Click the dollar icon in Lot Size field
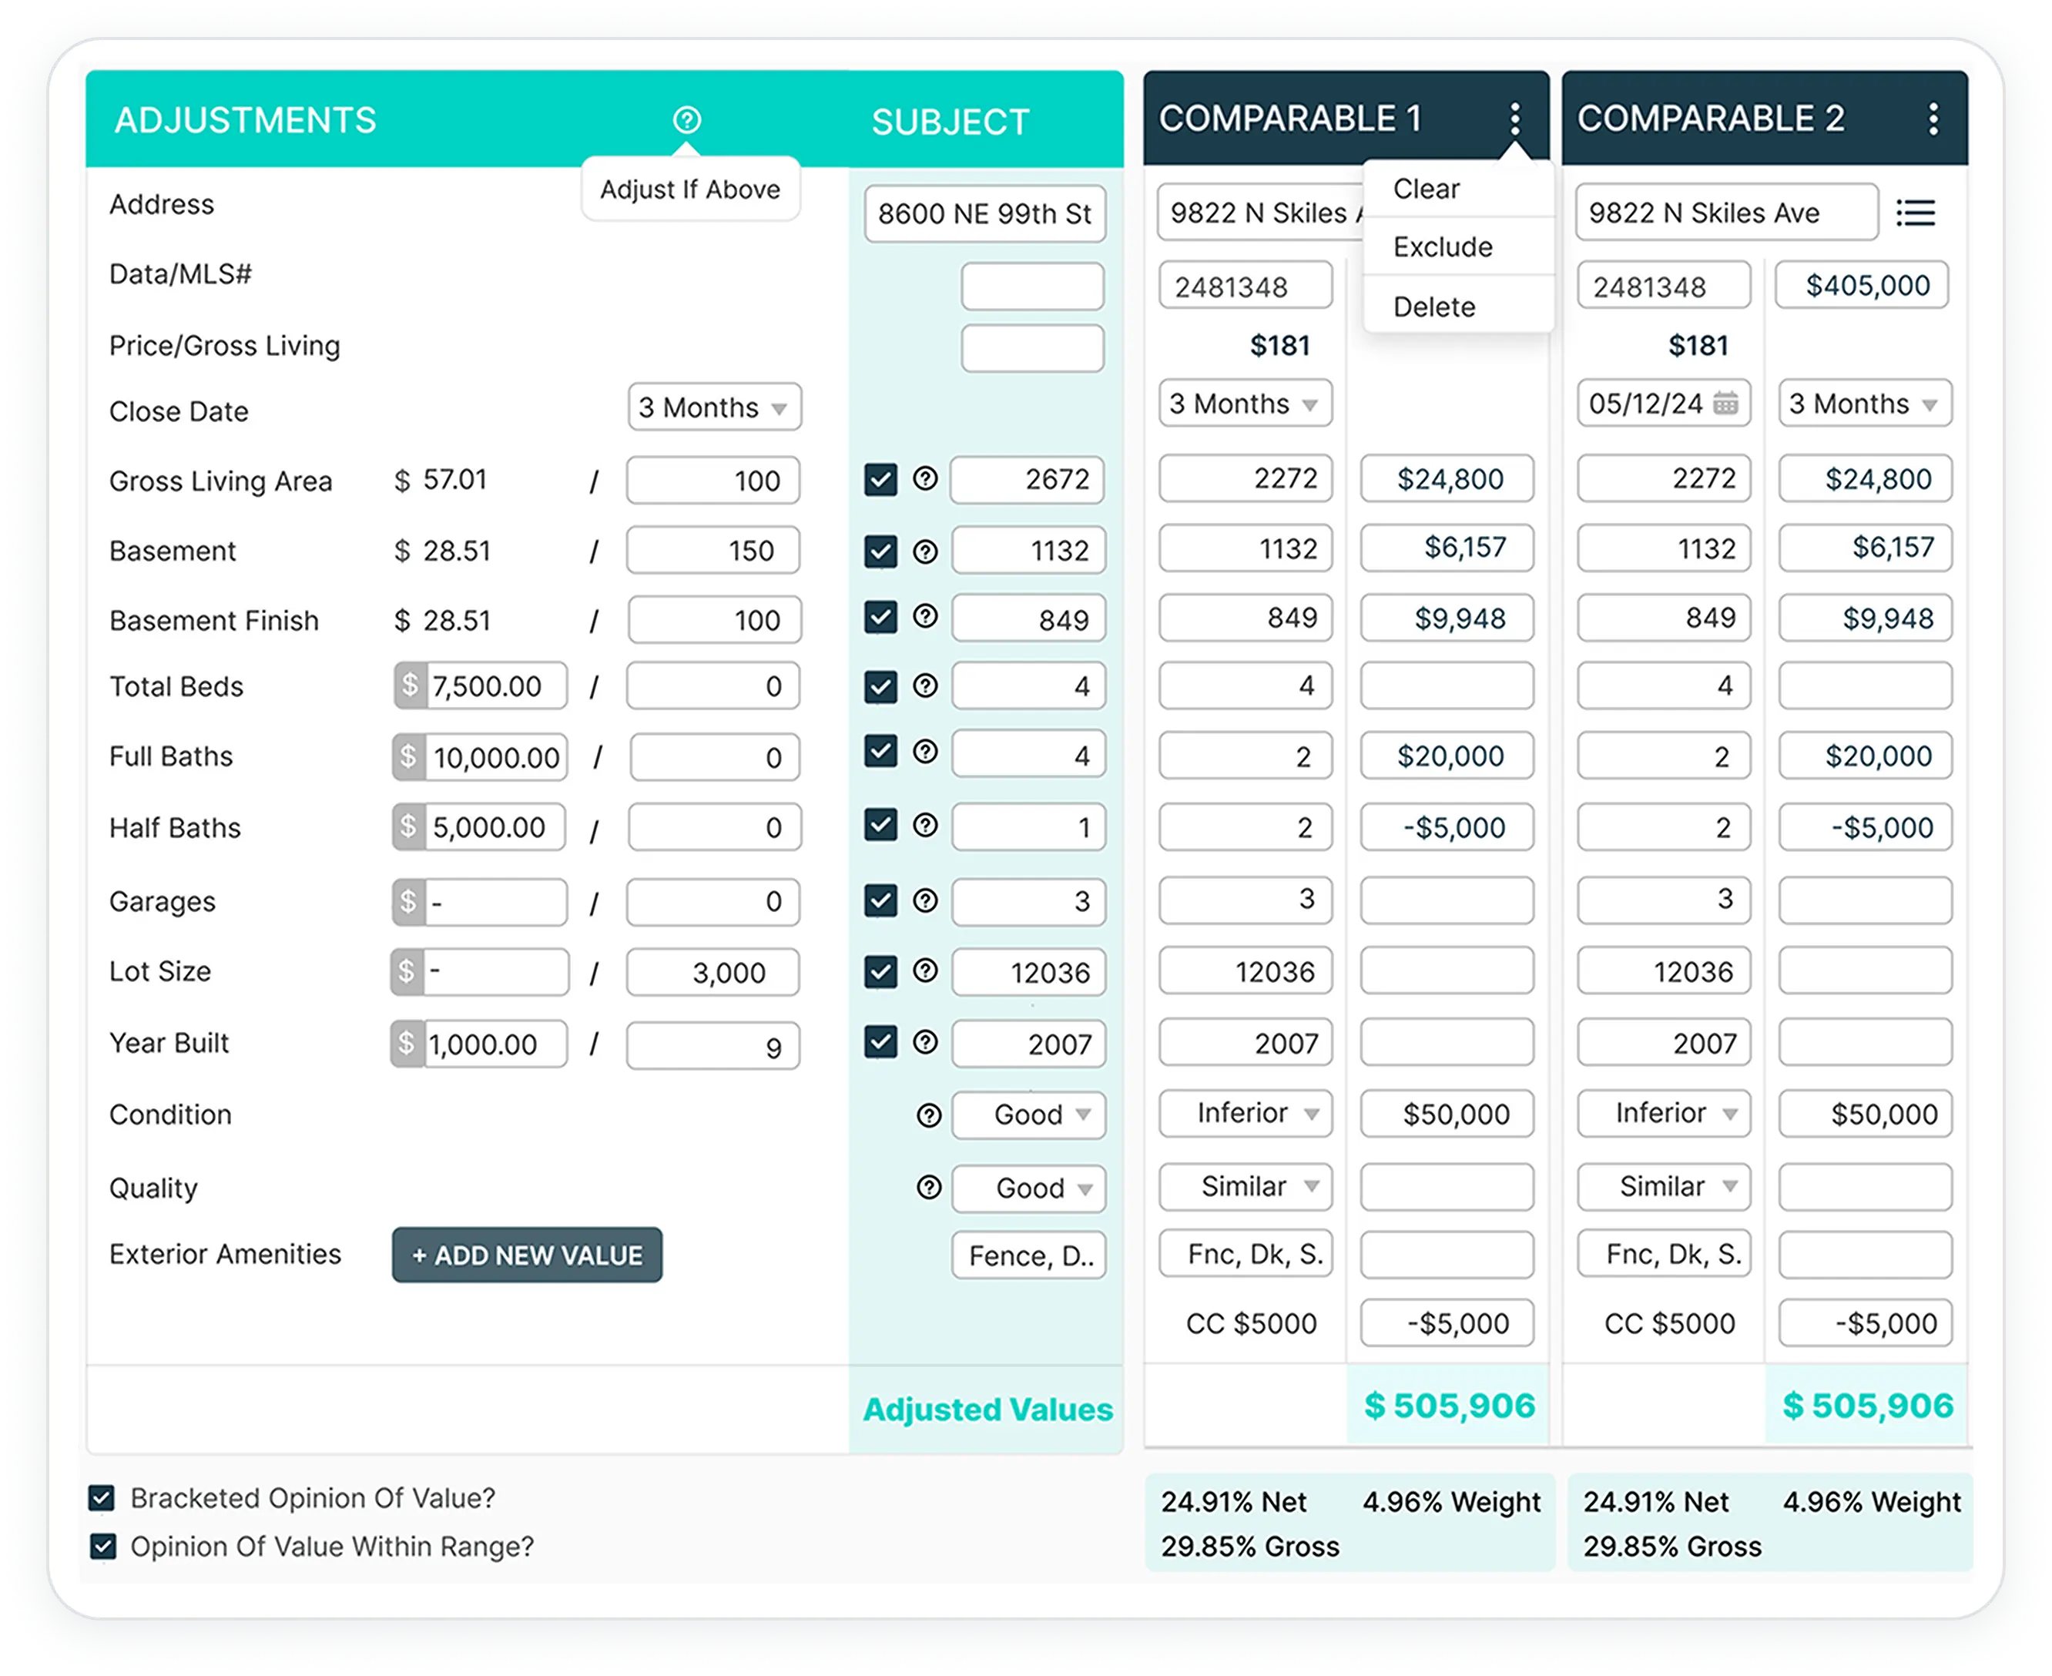The width and height of the screenshot is (2052, 1676). coord(407,971)
